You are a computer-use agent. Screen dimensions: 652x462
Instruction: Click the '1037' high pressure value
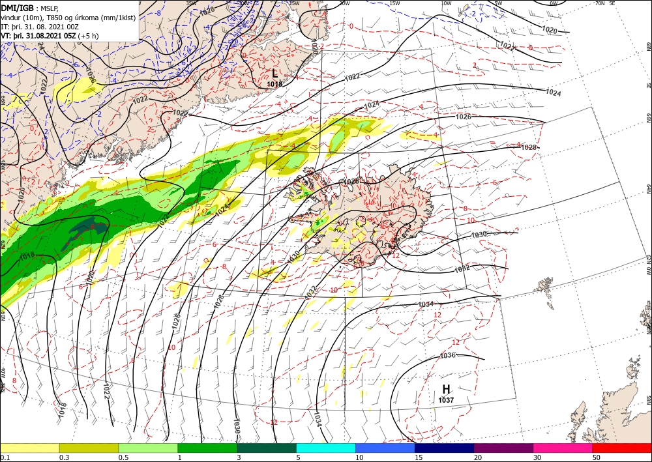[446, 400]
